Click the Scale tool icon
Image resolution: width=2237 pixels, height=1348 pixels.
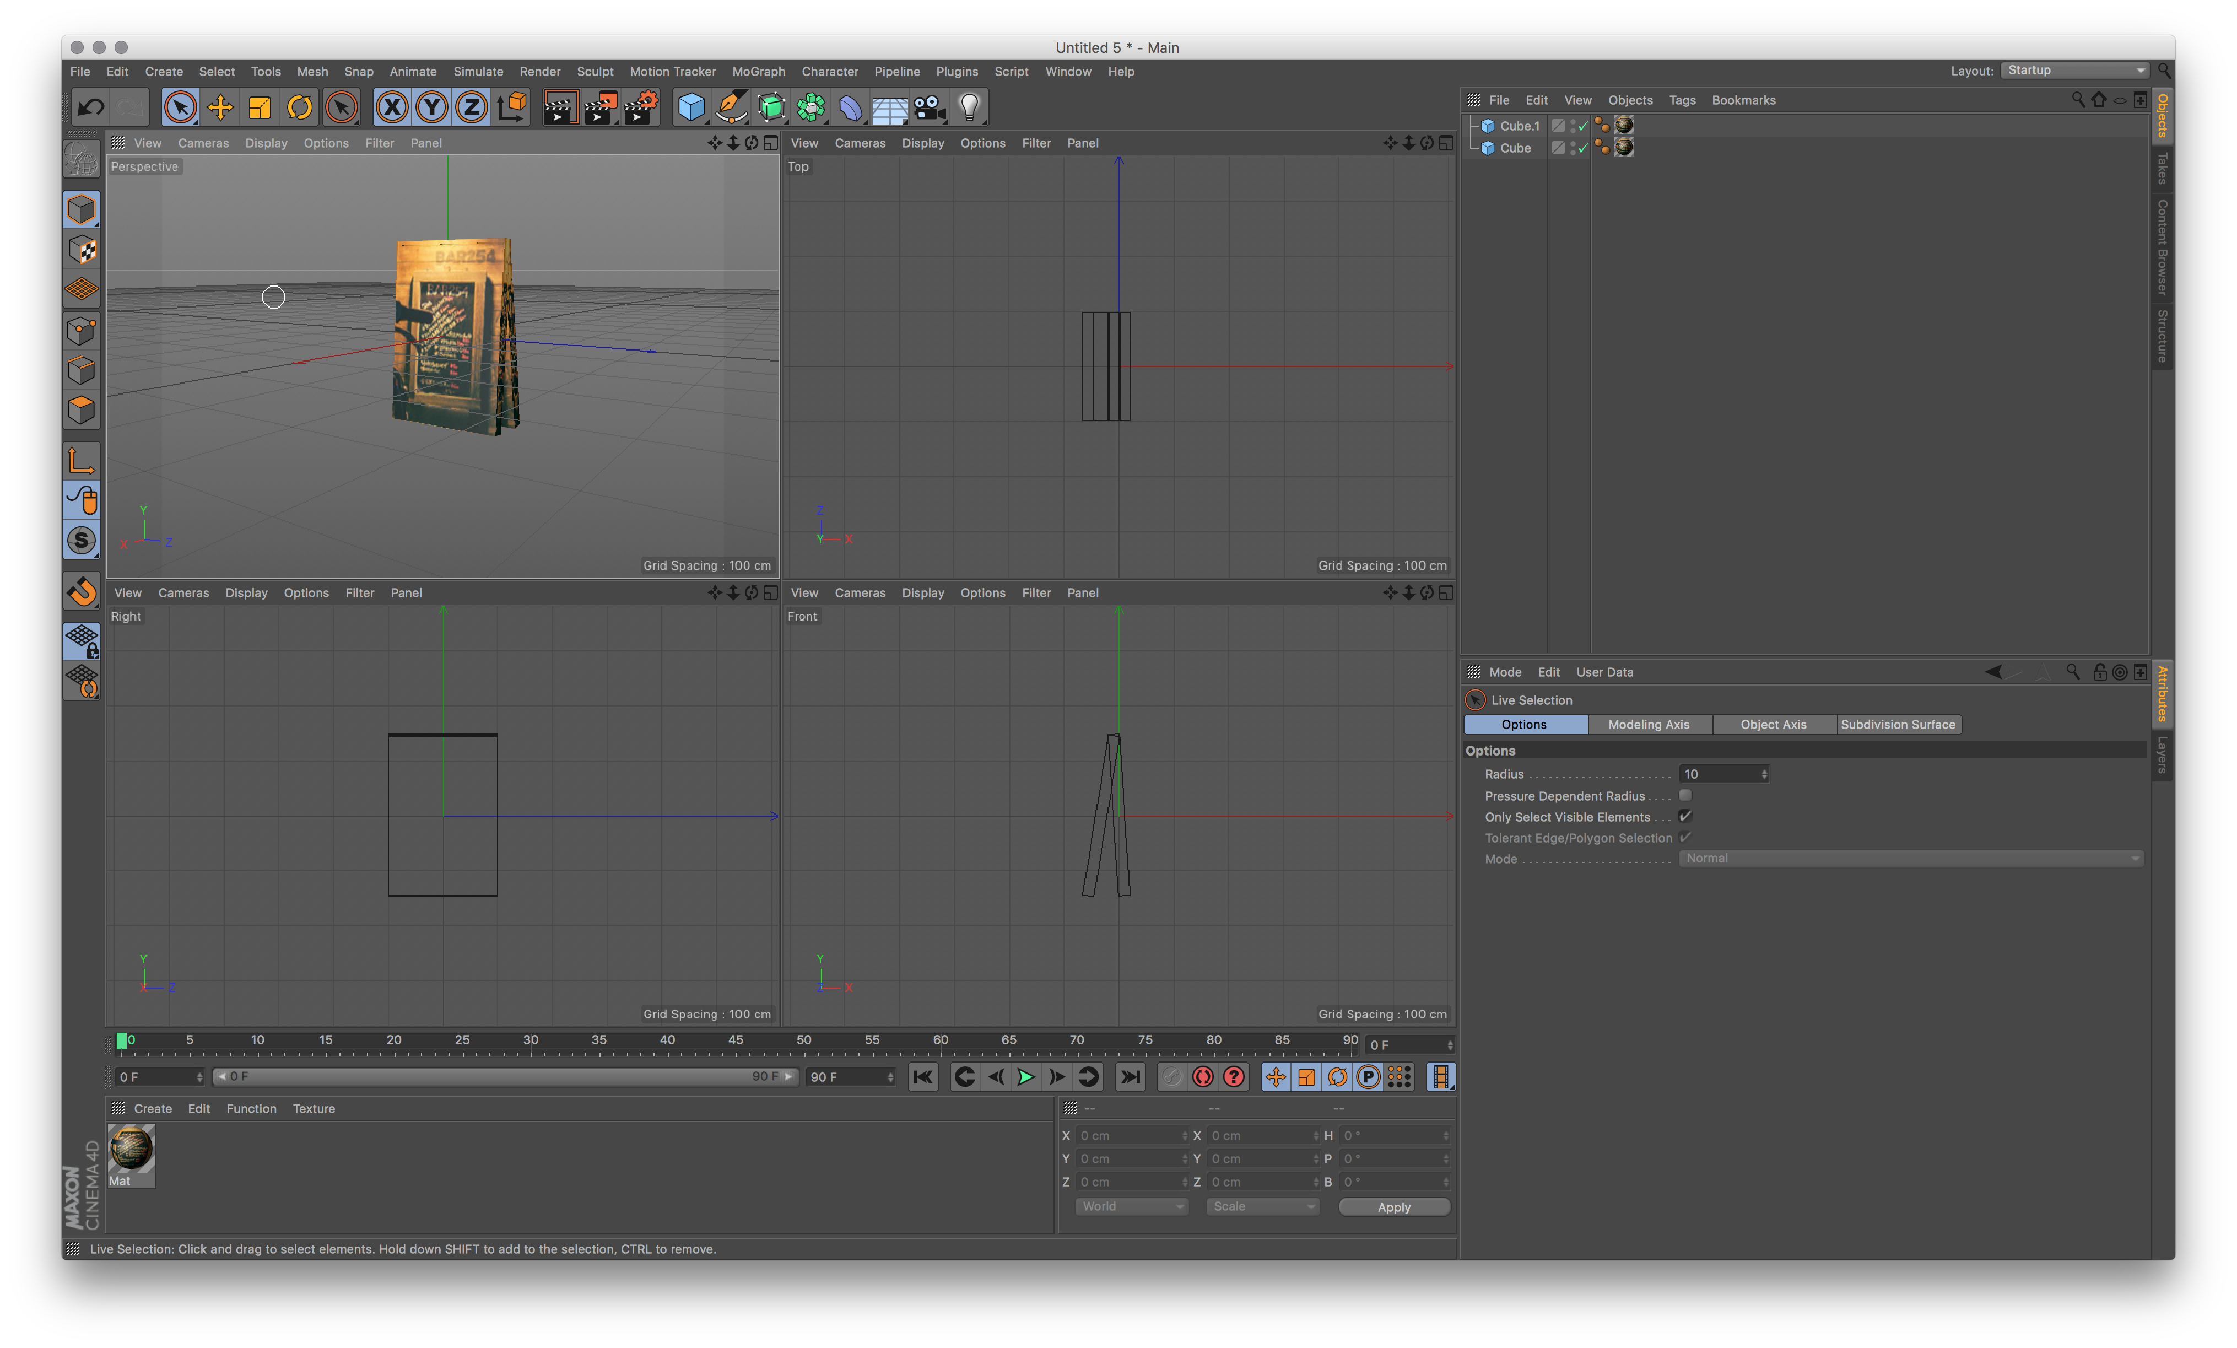(x=260, y=107)
